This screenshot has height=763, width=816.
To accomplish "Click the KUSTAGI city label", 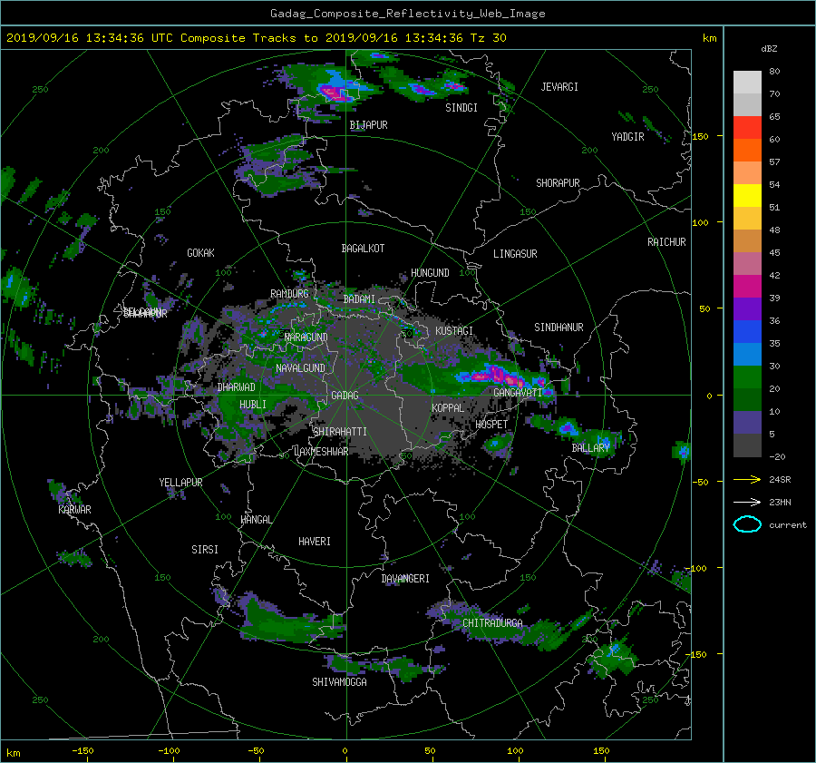I will [454, 331].
